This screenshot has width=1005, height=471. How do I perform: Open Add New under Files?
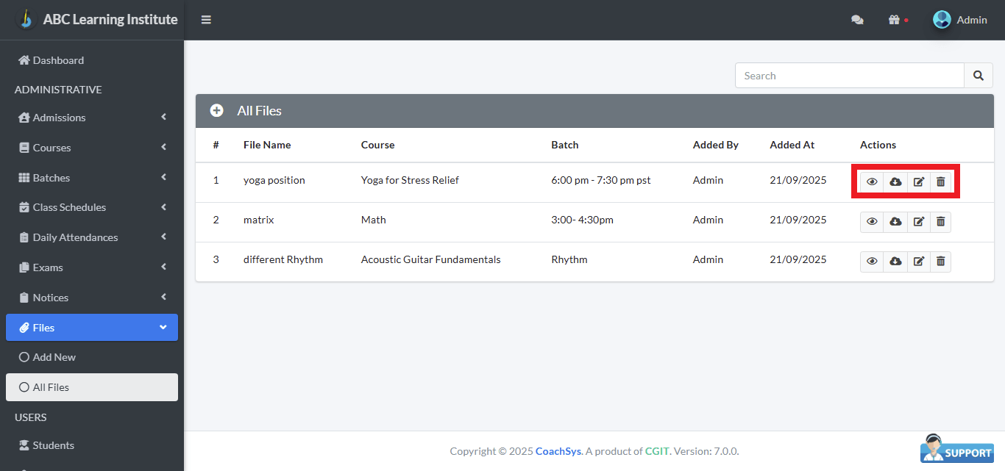[54, 357]
